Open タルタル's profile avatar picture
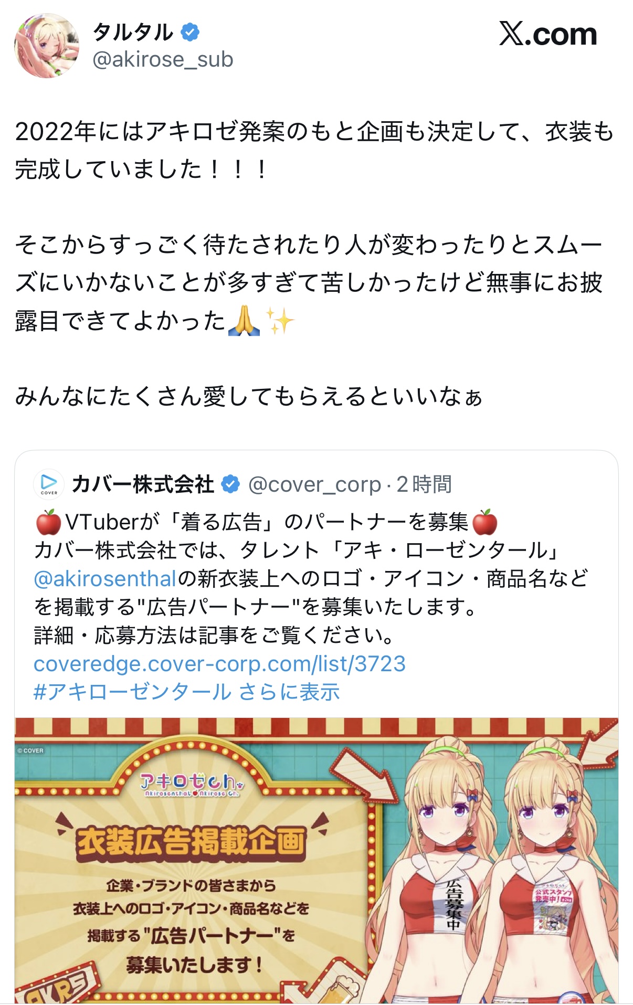 [47, 46]
